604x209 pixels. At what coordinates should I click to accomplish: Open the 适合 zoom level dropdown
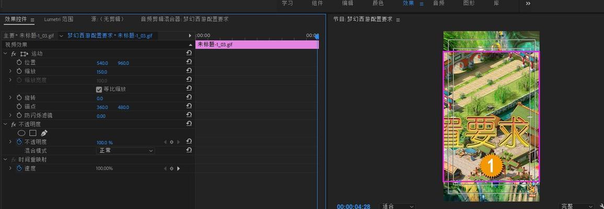pos(397,207)
